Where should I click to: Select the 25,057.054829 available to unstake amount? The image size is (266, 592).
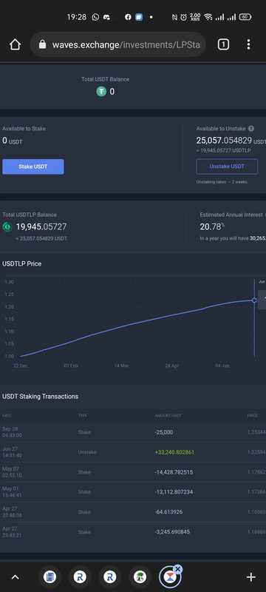[x=224, y=141]
